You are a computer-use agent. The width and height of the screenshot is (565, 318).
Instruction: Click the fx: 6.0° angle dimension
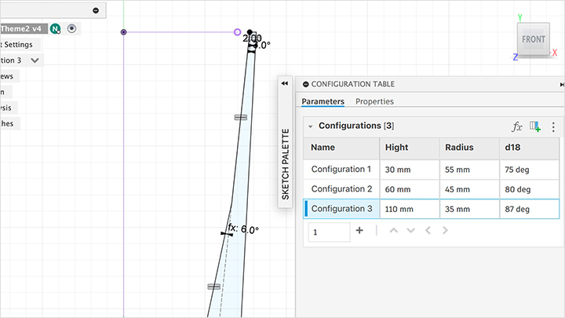pyautogui.click(x=243, y=229)
